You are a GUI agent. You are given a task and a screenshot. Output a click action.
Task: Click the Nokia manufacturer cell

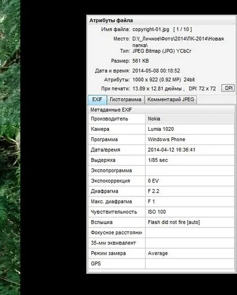pyautogui.click(x=189, y=119)
